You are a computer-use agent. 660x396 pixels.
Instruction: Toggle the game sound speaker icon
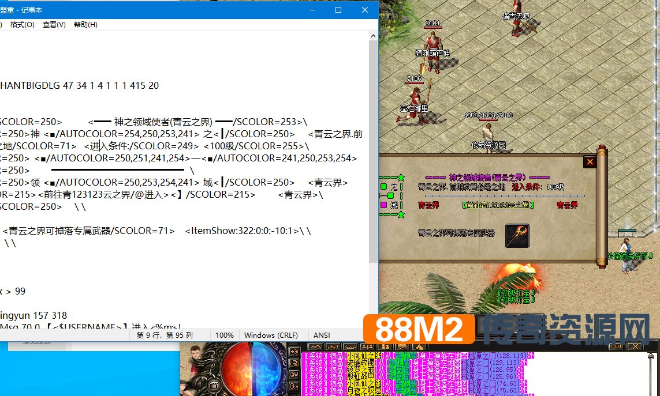click(294, 352)
